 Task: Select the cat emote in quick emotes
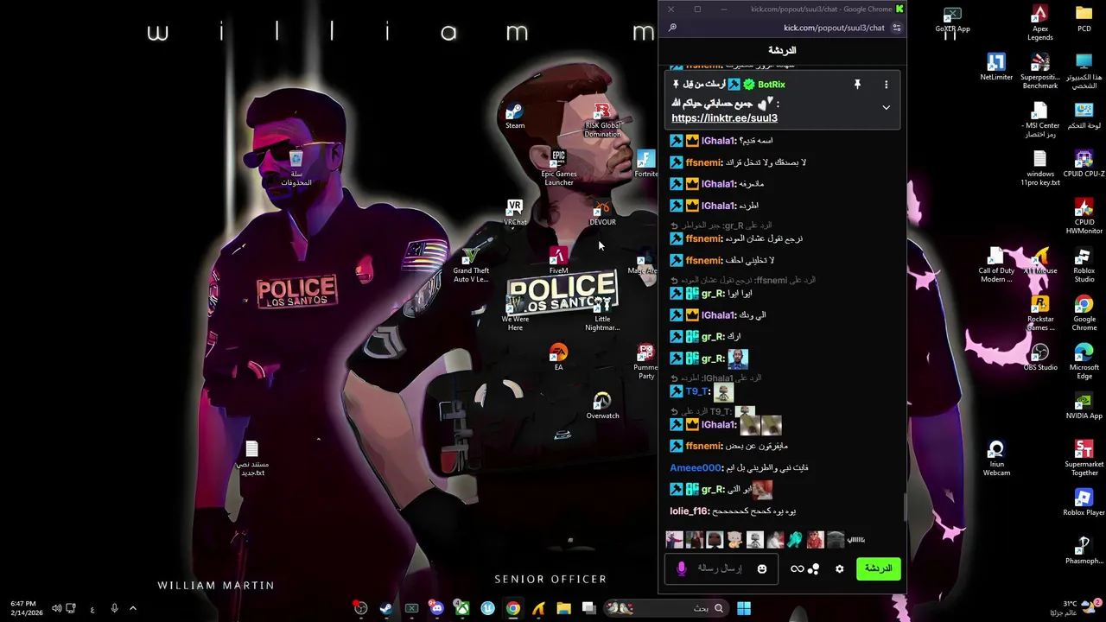pos(734,540)
